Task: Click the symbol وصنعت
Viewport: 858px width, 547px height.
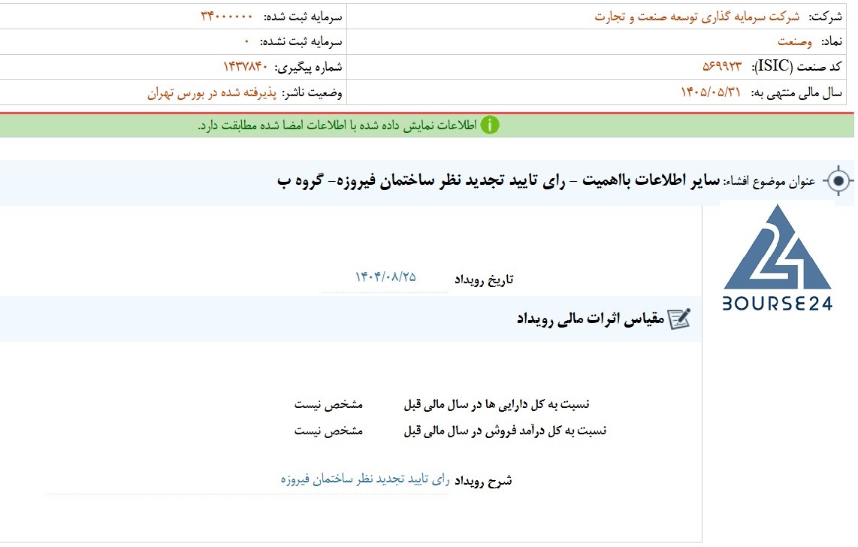Action: (x=795, y=41)
